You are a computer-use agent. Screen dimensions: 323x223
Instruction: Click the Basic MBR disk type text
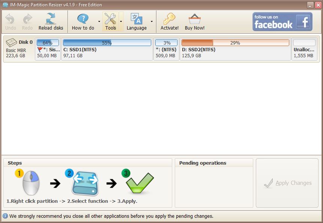tap(16, 51)
